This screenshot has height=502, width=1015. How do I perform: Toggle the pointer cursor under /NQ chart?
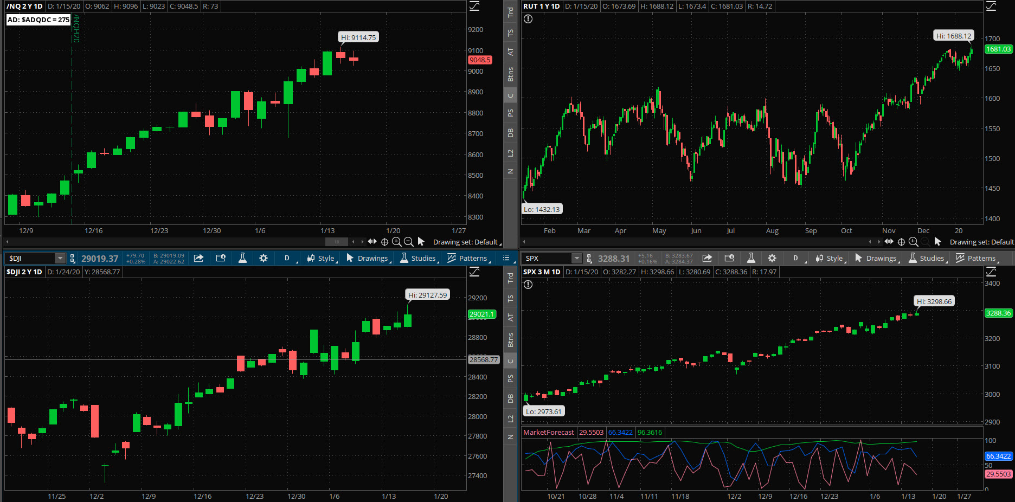click(421, 242)
